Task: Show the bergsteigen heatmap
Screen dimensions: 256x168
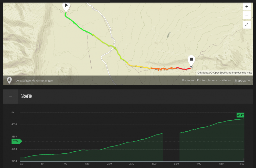Action: point(34,80)
